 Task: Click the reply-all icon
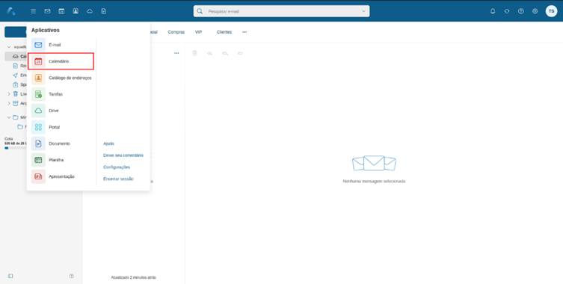coord(225,53)
